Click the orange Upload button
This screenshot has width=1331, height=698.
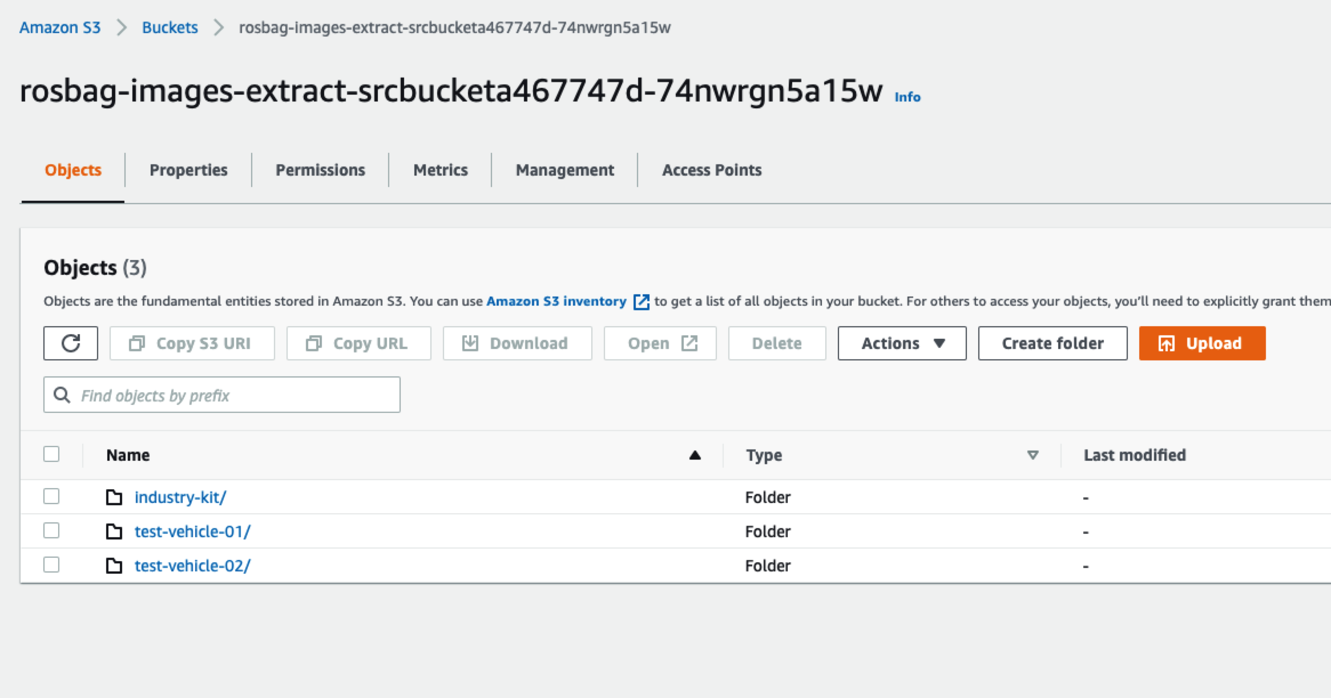pyautogui.click(x=1203, y=343)
